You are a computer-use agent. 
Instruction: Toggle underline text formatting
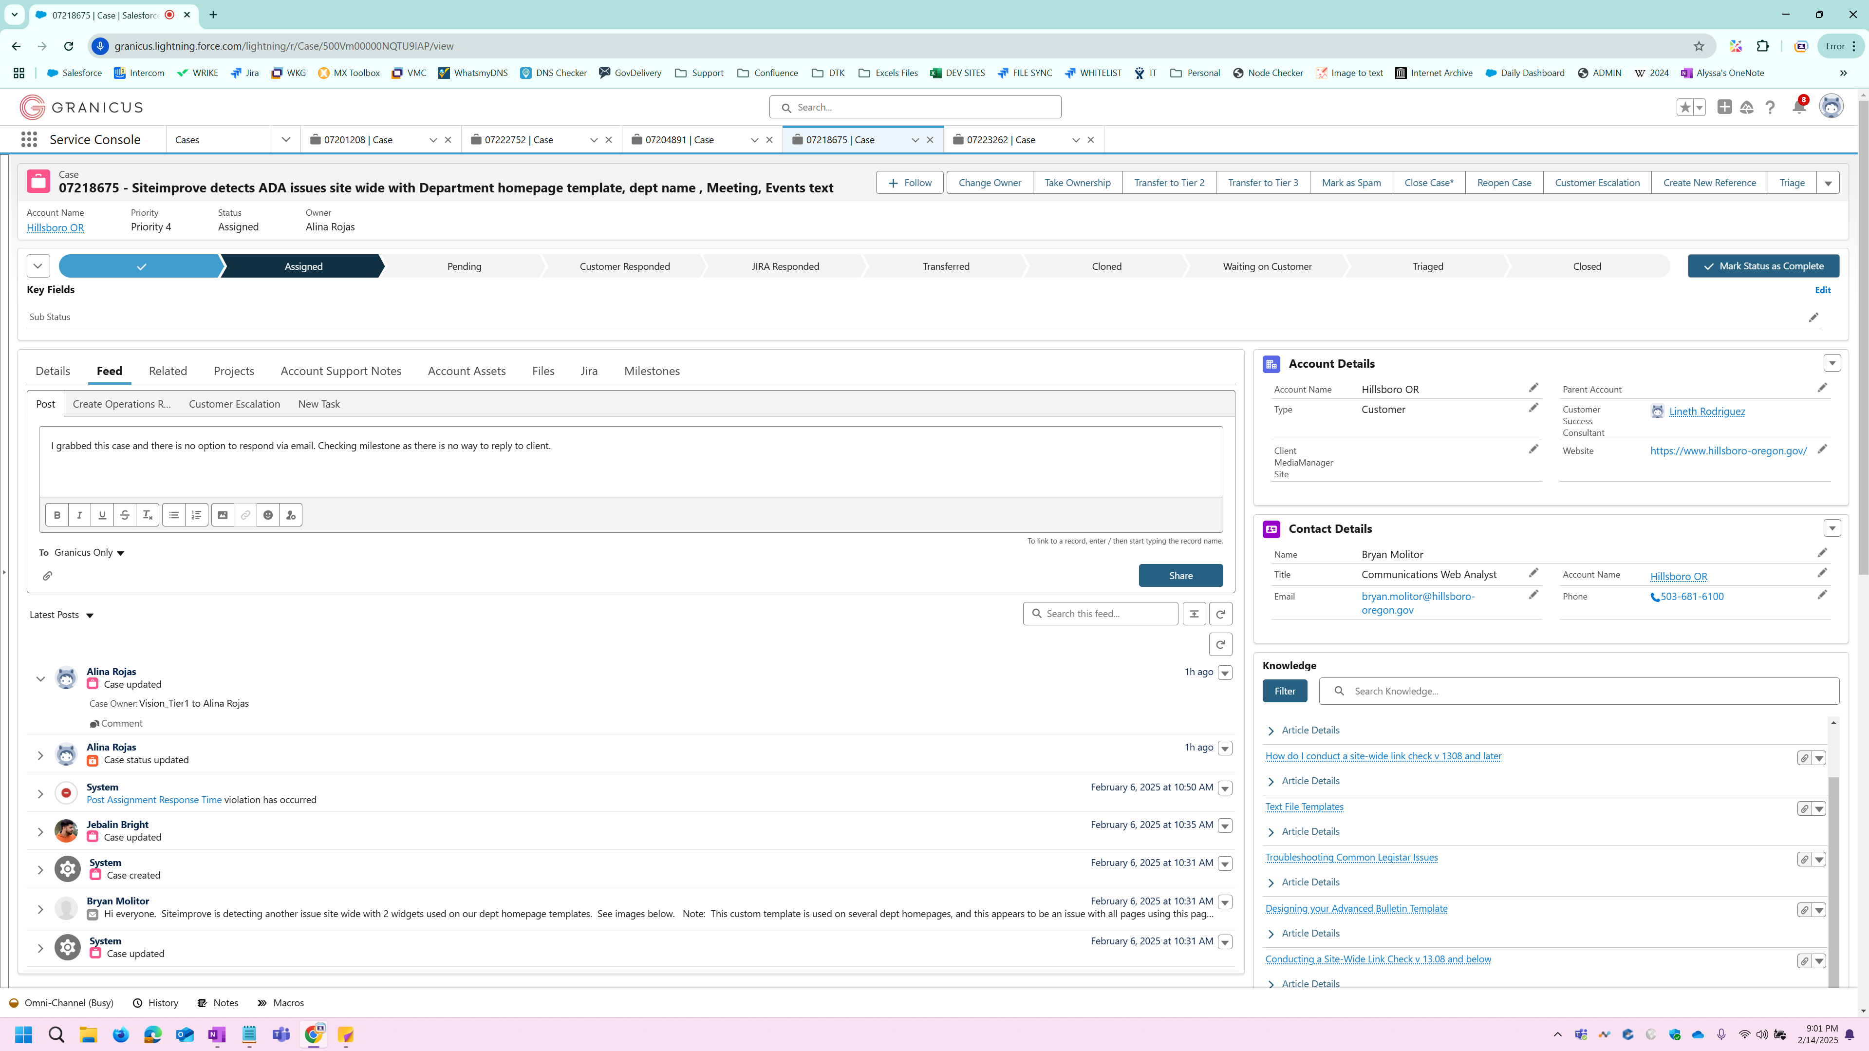(x=102, y=515)
